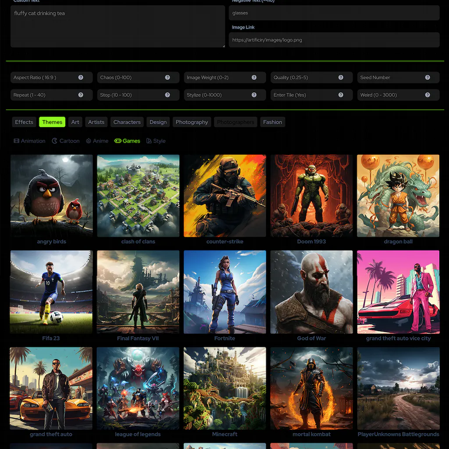This screenshot has height=449, width=449.
Task: Click the Custom Text prompt box
Action: click(x=118, y=26)
